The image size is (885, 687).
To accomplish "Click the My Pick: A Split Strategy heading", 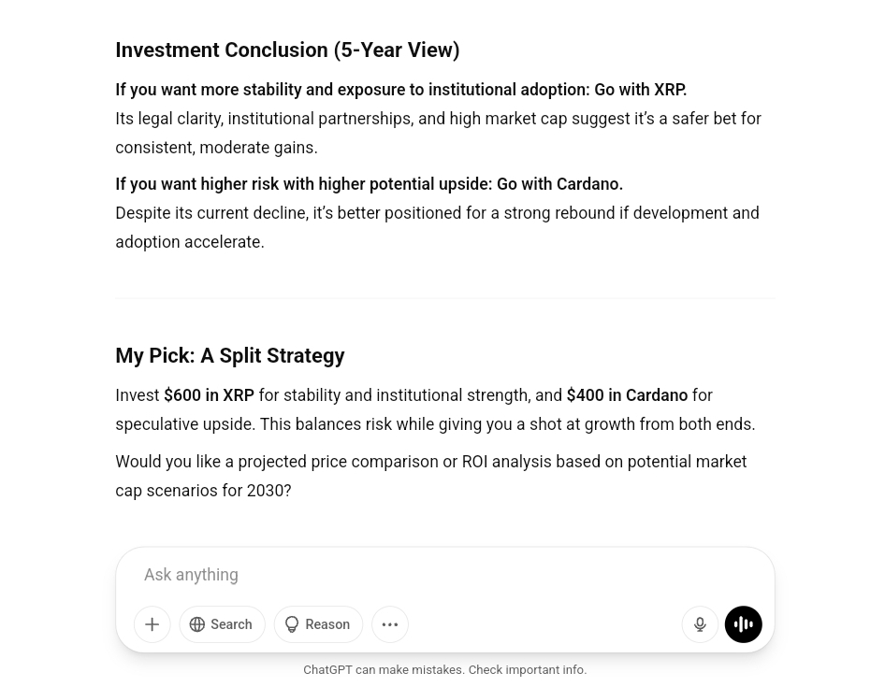I will [x=229, y=356].
